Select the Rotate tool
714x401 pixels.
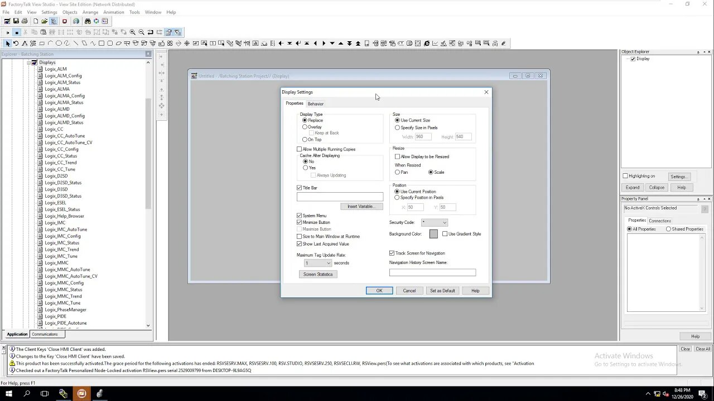[16, 43]
